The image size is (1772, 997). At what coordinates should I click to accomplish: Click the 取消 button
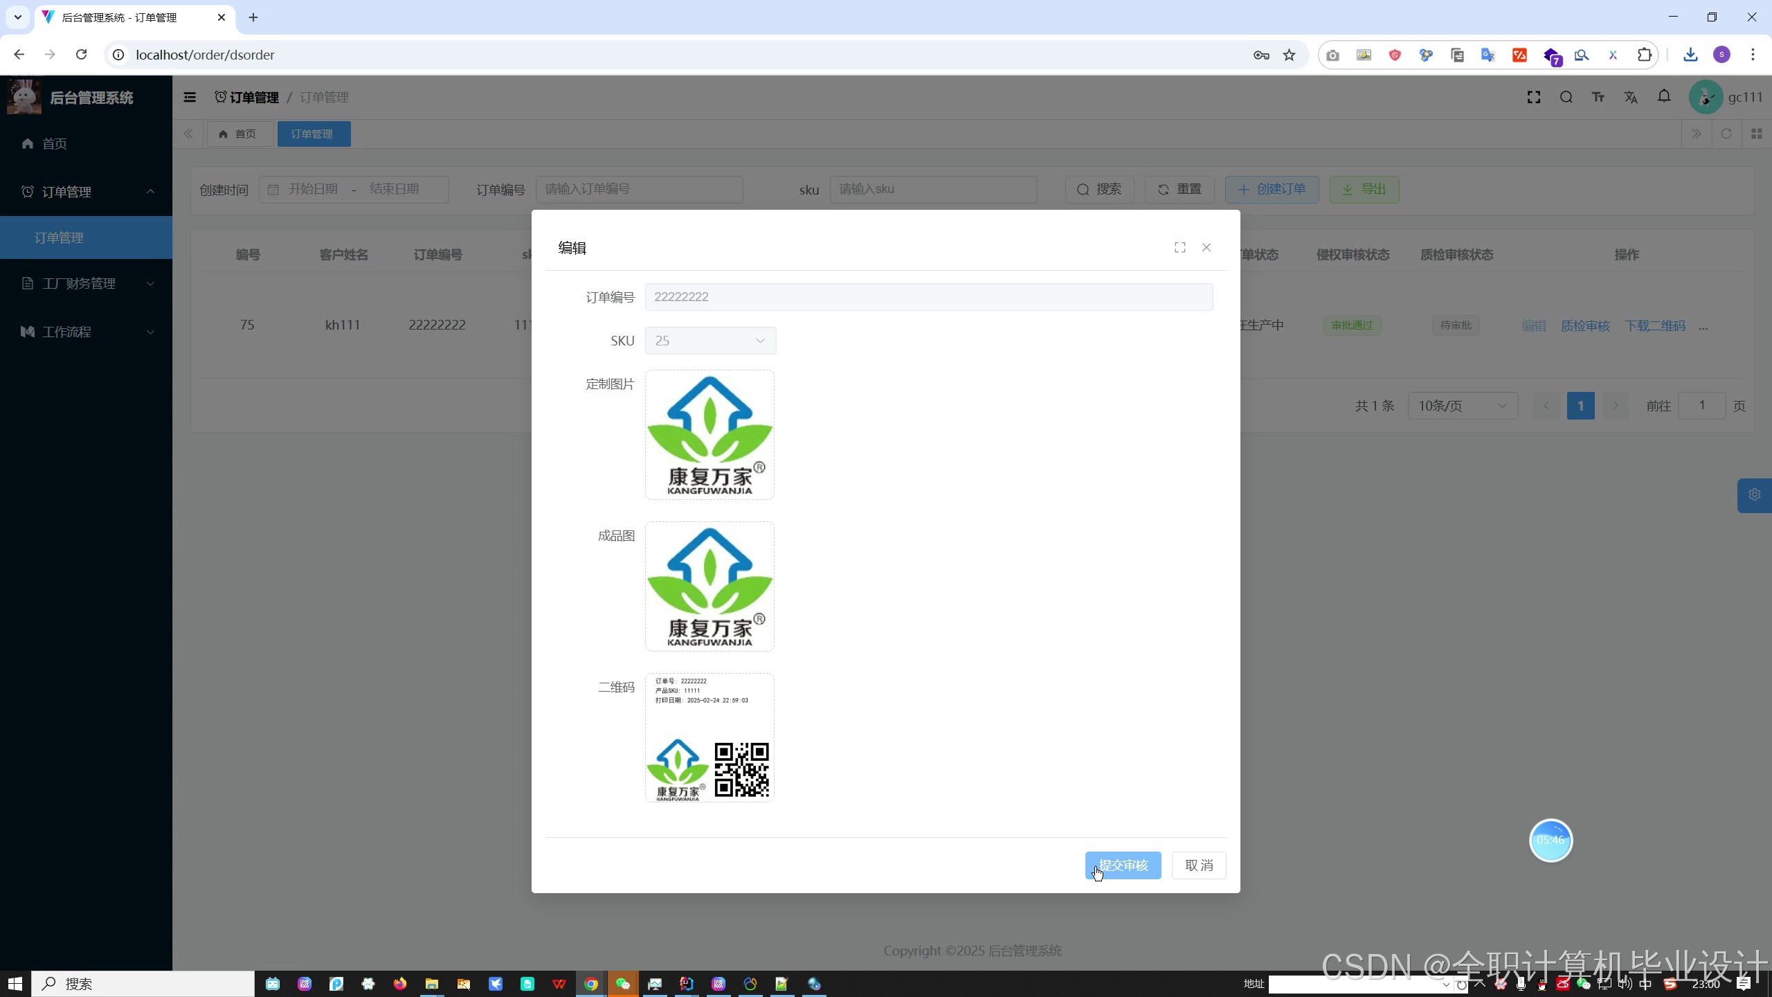pos(1199,865)
